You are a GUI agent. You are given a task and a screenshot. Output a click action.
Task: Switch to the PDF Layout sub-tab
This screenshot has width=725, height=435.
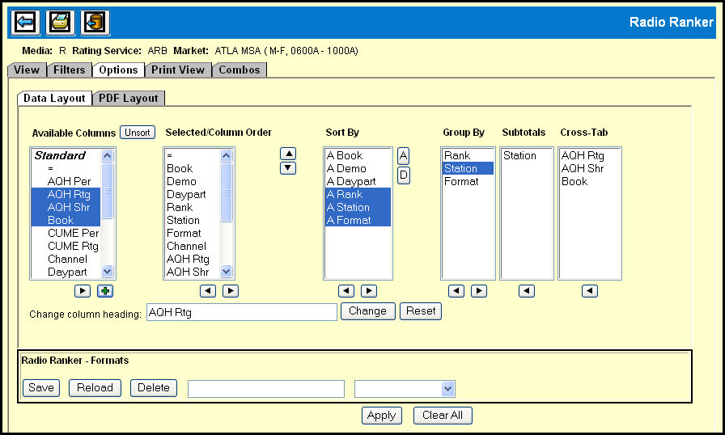[128, 98]
